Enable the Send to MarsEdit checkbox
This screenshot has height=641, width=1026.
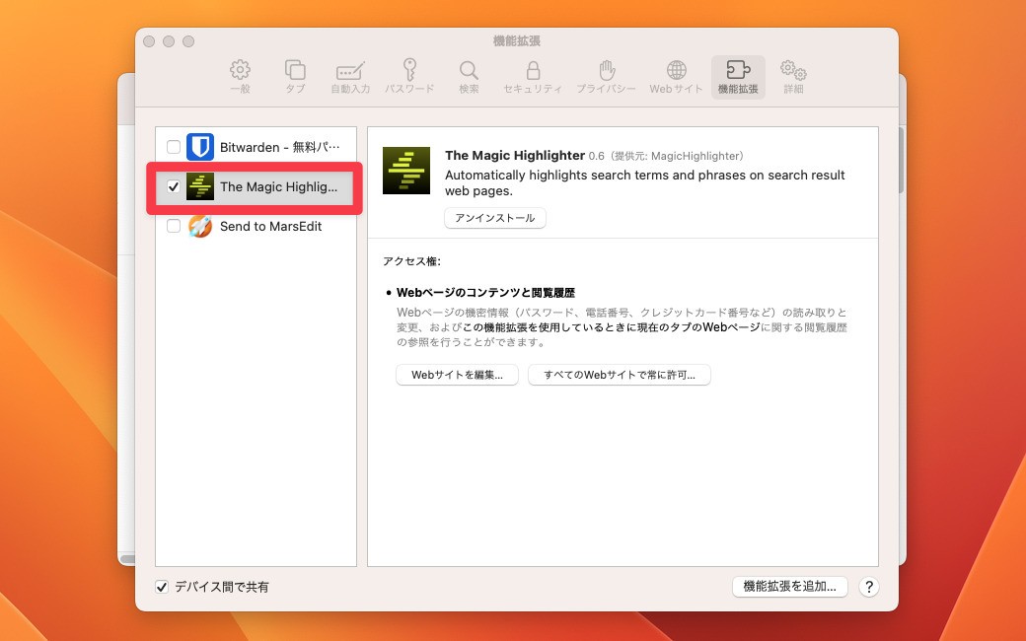[174, 226]
